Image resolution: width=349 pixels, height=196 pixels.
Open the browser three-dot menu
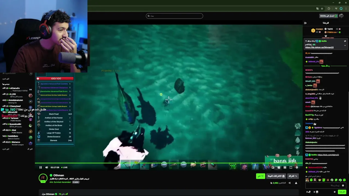pos(346,8)
